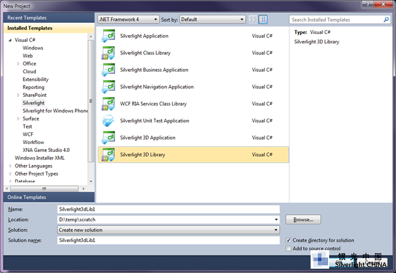Open the Solution 'Create new solution' dropdown
Screen dimensions: 396x273
[x=168, y=230]
